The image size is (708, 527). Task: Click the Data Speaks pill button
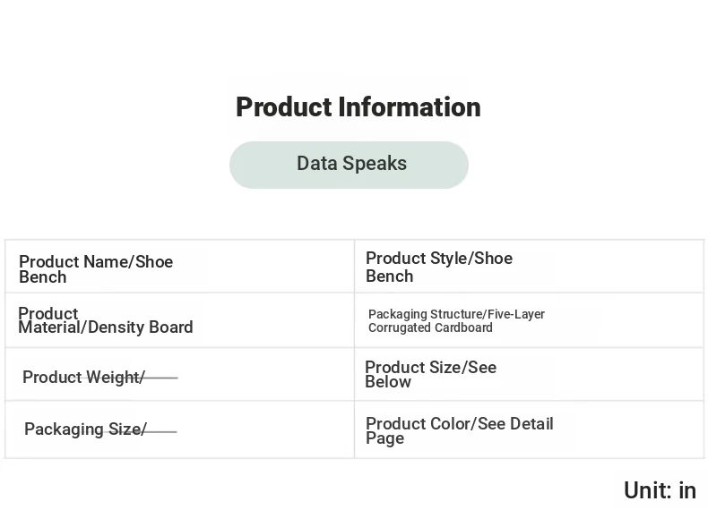click(349, 165)
